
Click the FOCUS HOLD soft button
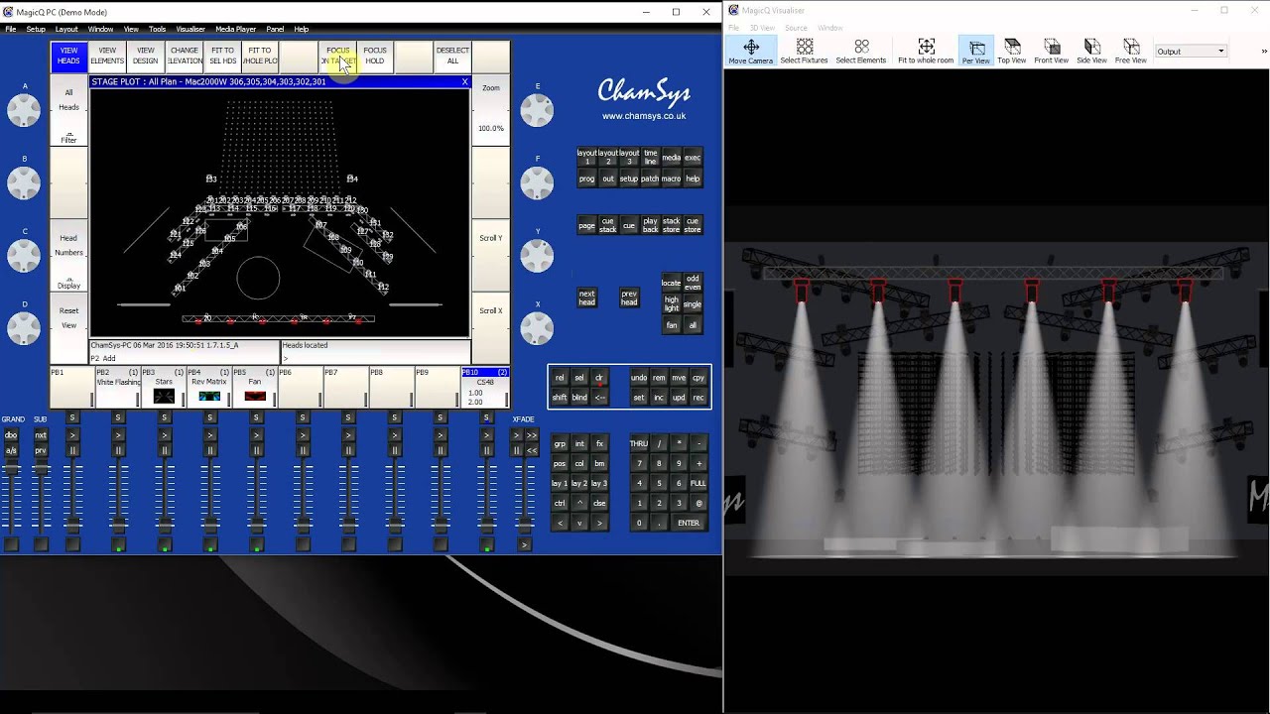coord(375,56)
